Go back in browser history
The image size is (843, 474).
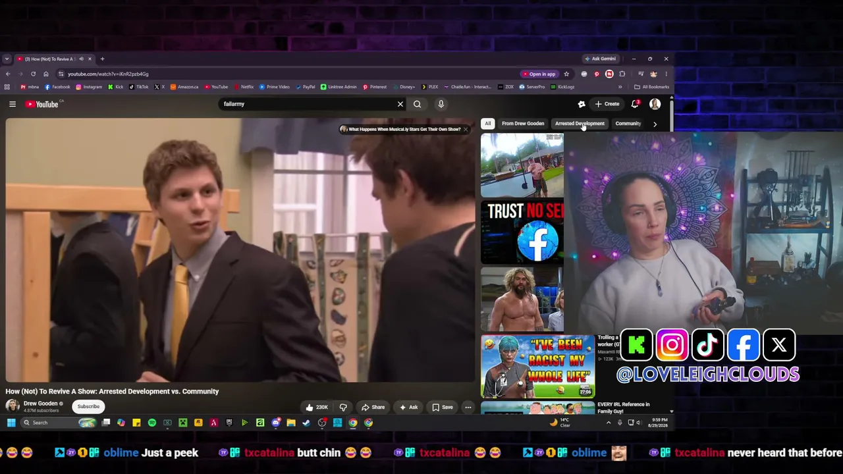8,74
